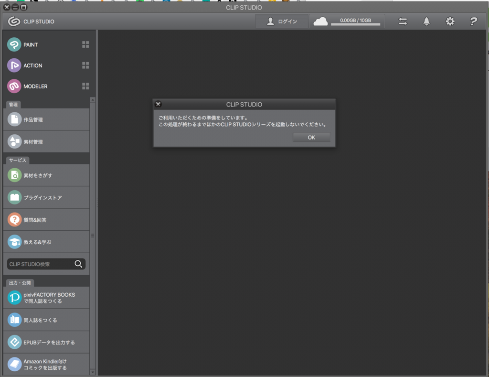Open プラグインストア plugin store
The image size is (489, 377).
(x=46, y=197)
